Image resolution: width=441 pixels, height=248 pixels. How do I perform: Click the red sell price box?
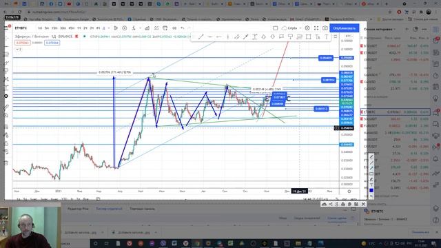coord(23,43)
